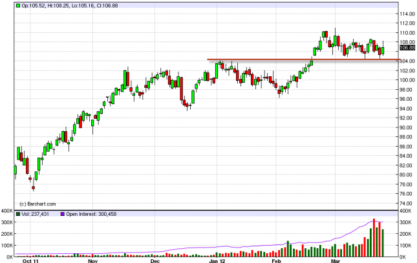This screenshot has width=417, height=263.
Task: Click the dark green Vol legend swatch
Action: point(18,214)
